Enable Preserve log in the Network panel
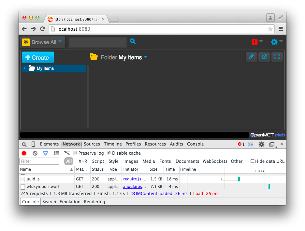This screenshot has height=231, width=305. click(x=75, y=153)
